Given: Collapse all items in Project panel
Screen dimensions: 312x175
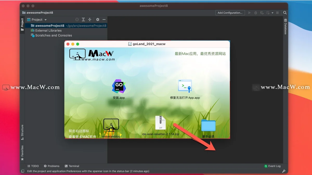Looking at the screenshot, I should click(x=90, y=19).
